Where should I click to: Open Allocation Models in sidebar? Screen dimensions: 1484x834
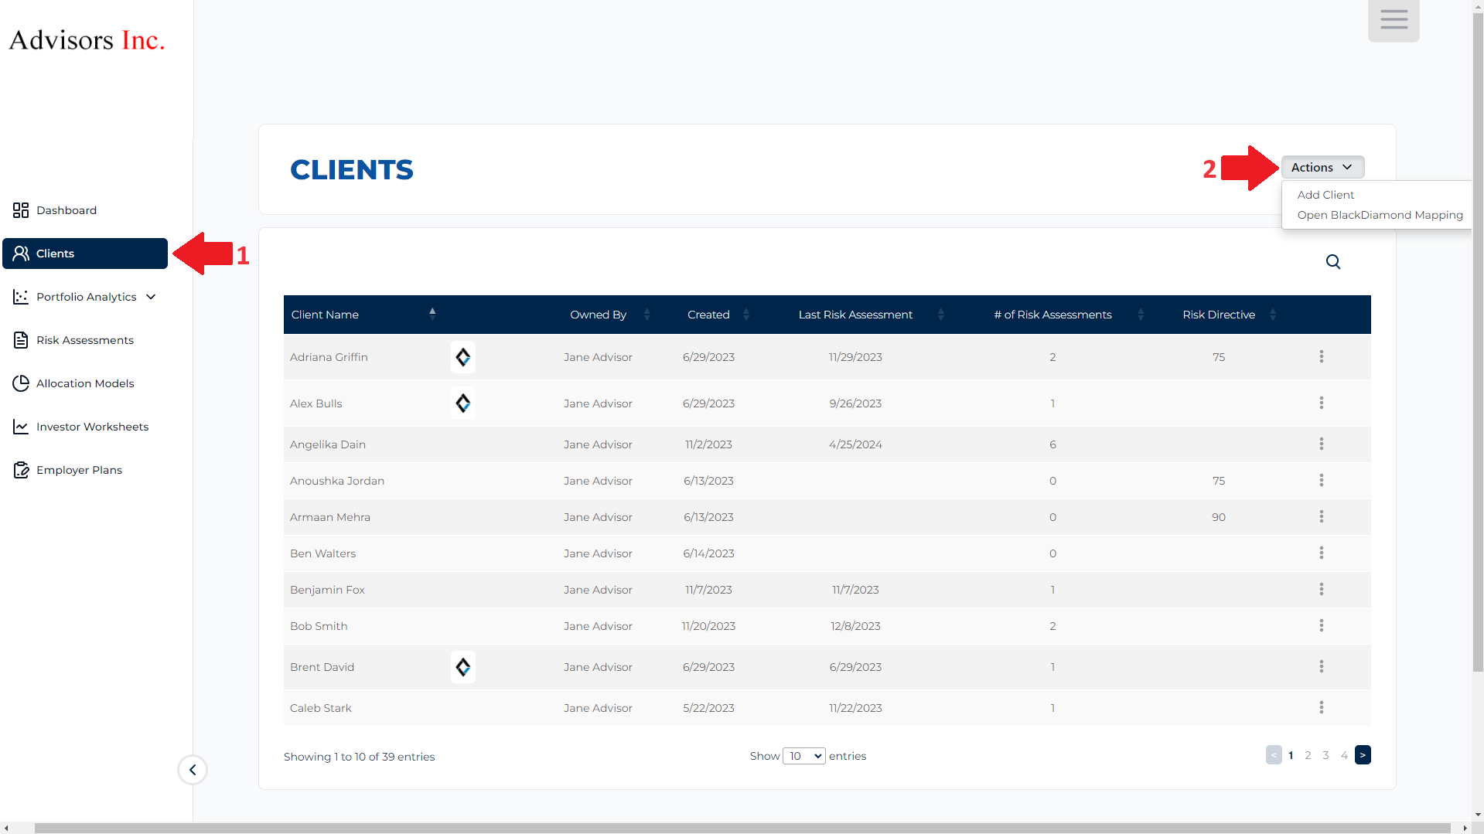[84, 383]
